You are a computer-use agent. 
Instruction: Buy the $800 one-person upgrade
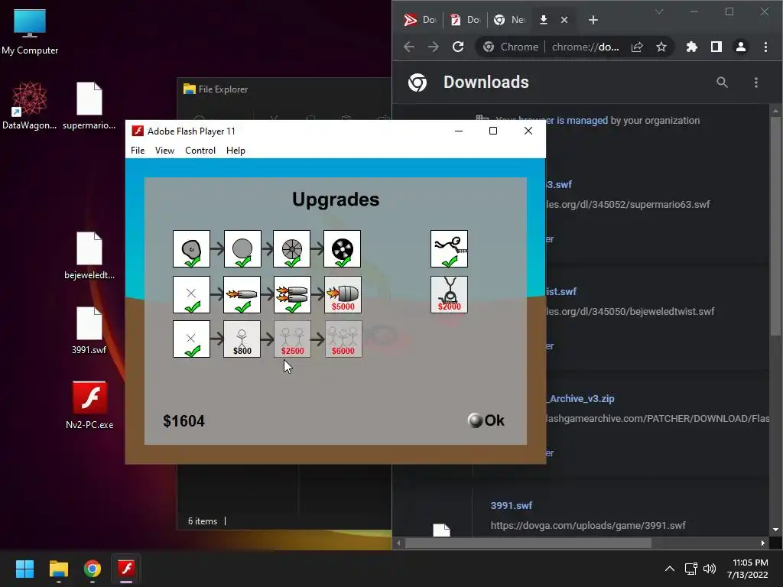[x=242, y=339]
